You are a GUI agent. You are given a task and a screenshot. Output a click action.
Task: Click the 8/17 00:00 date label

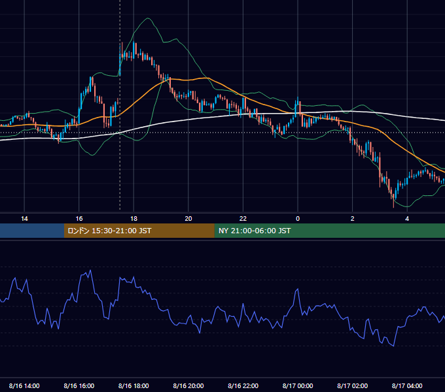coord(298,385)
